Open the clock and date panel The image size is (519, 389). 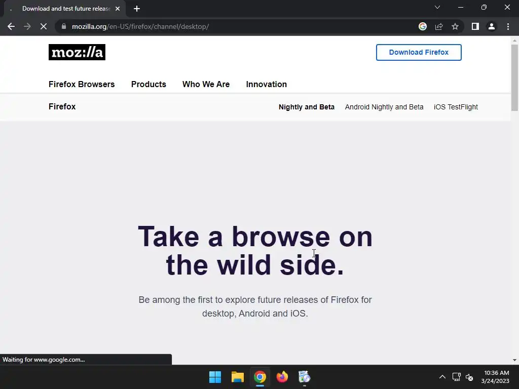click(x=495, y=377)
